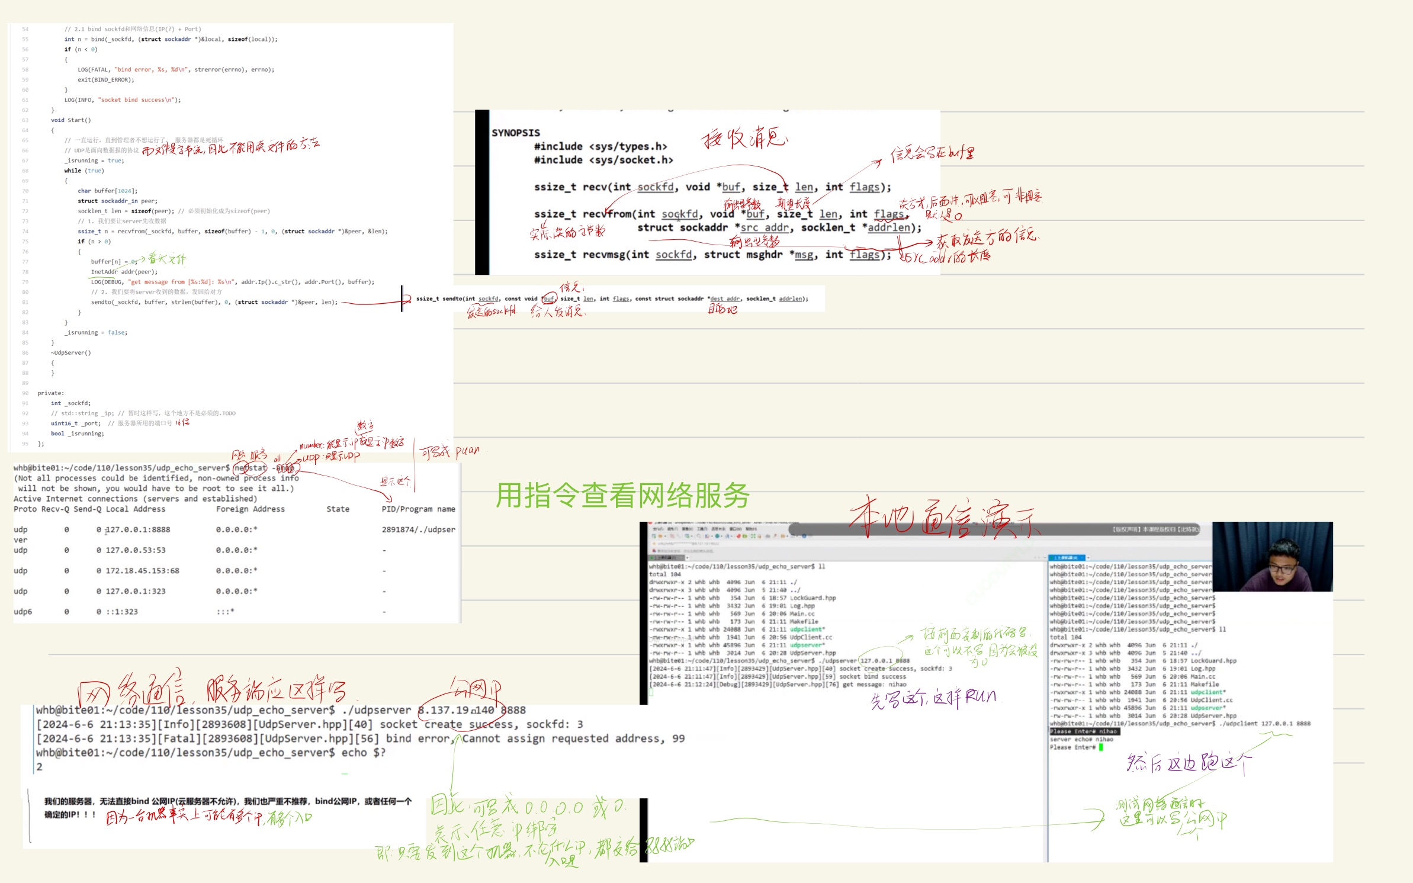Click the tab list dropdown arrow in left terminal pane
The width and height of the screenshot is (1413, 883).
tap(1045, 558)
